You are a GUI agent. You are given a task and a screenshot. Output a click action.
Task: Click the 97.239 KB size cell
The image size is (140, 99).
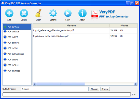tap(123, 36)
